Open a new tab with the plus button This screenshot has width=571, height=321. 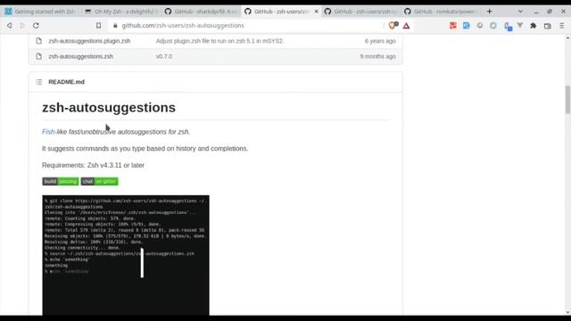[489, 12]
